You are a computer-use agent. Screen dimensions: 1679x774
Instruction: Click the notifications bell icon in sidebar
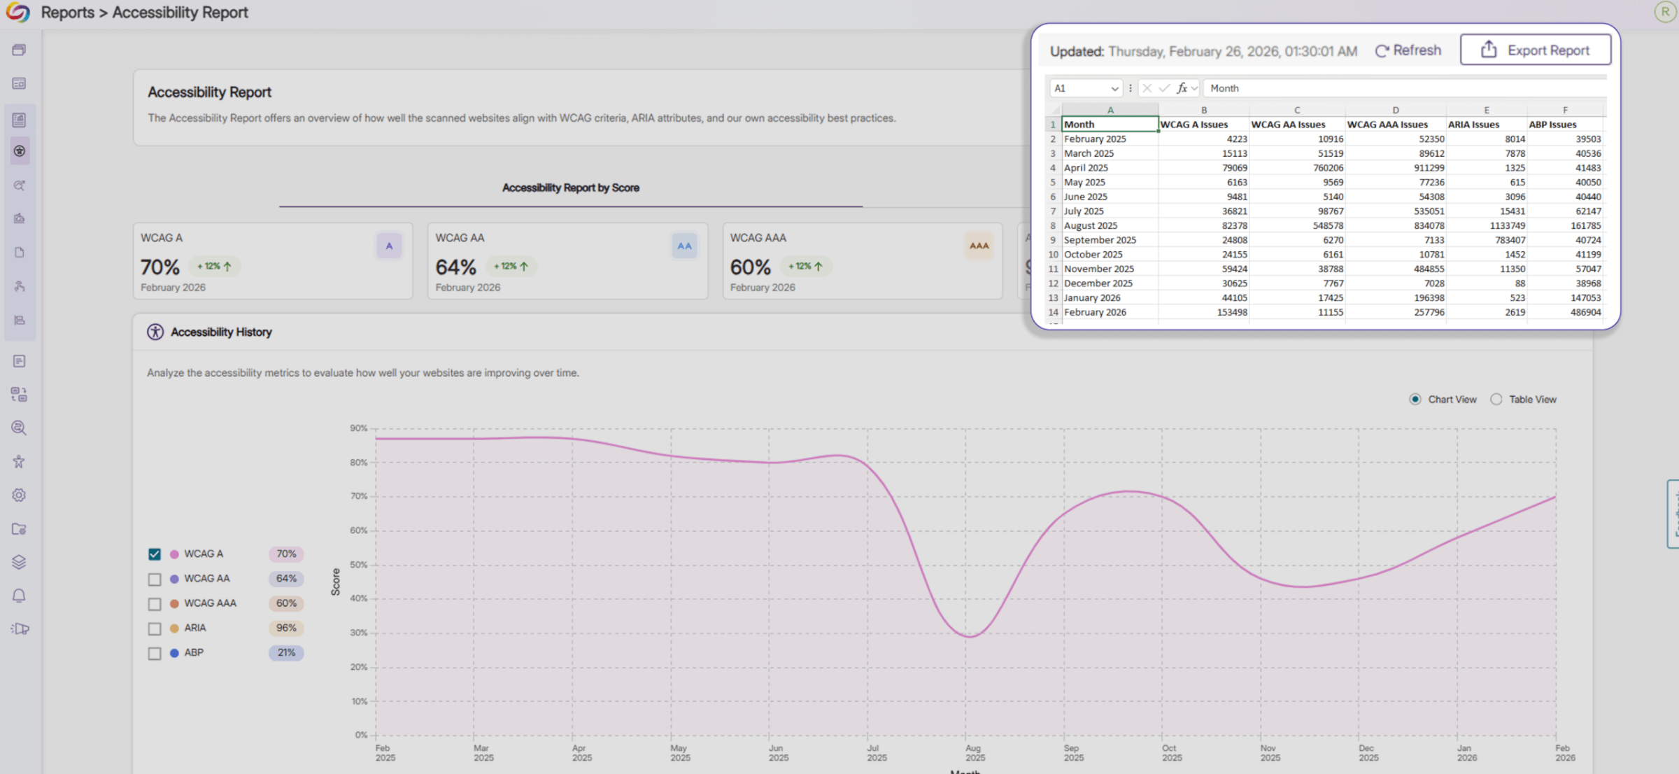pyautogui.click(x=19, y=596)
